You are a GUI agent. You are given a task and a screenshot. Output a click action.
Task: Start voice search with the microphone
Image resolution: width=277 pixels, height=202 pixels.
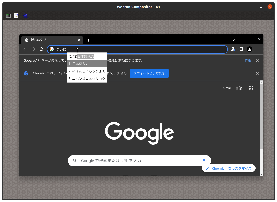point(204,161)
